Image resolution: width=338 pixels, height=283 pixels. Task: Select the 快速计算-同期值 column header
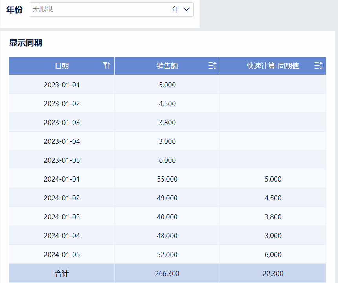tap(273, 66)
